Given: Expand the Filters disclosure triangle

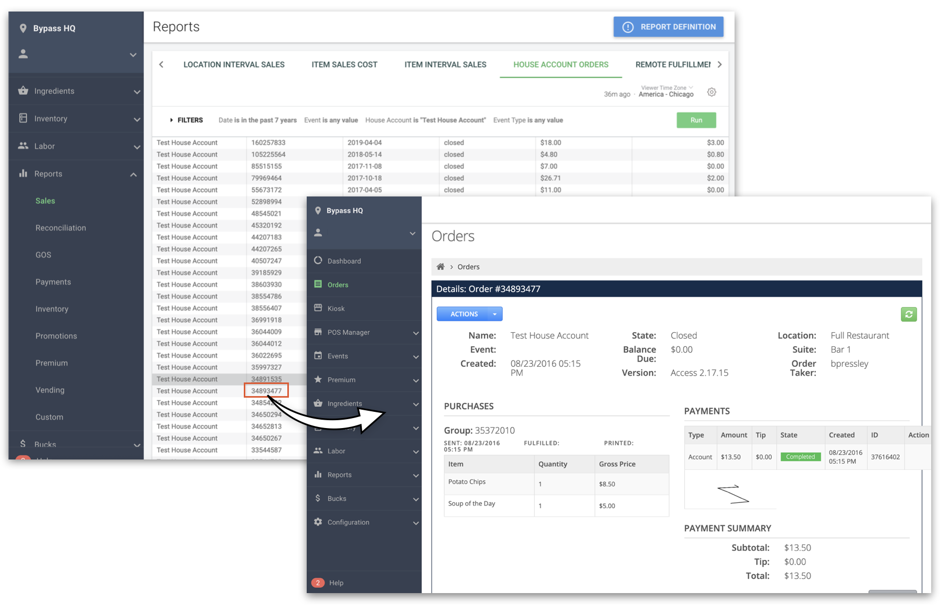Looking at the screenshot, I should [x=171, y=120].
